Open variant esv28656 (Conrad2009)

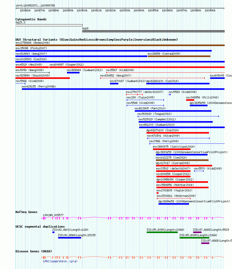tap(164, 54)
